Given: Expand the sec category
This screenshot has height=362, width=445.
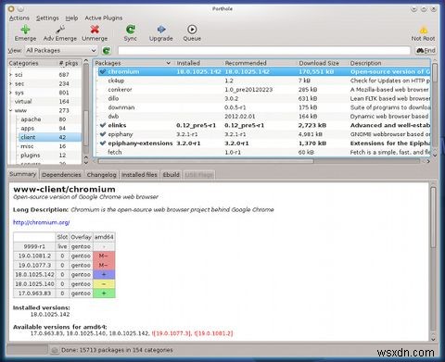Looking at the screenshot, I should pos(11,83).
